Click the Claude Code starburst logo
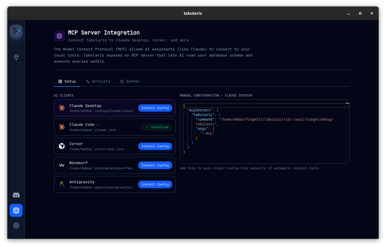Image resolution: width=386 pixels, height=247 pixels. [x=62, y=127]
